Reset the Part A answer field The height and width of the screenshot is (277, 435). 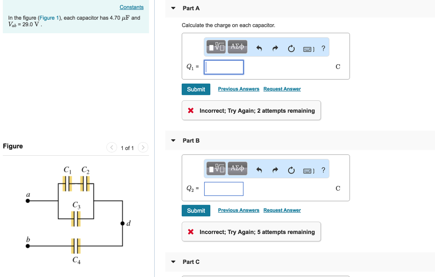[291, 49]
